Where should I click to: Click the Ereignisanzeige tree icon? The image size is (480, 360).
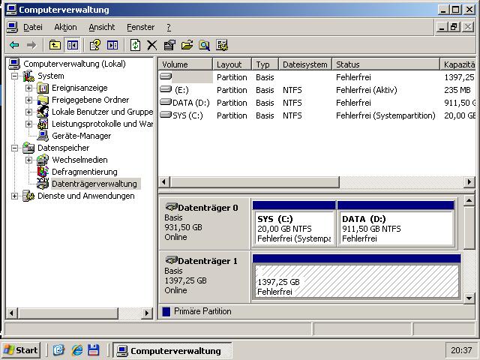pyautogui.click(x=43, y=88)
